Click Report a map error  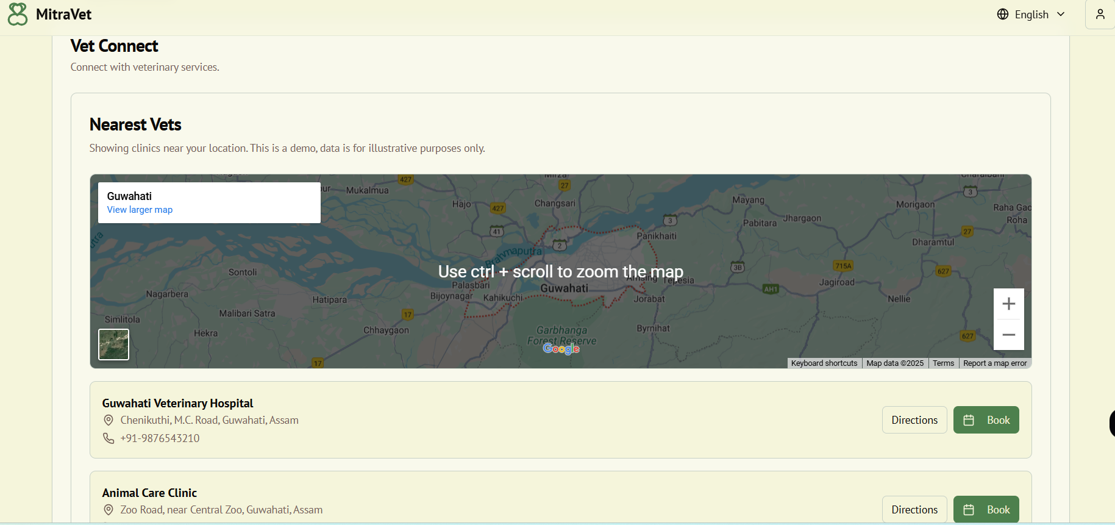tap(995, 363)
